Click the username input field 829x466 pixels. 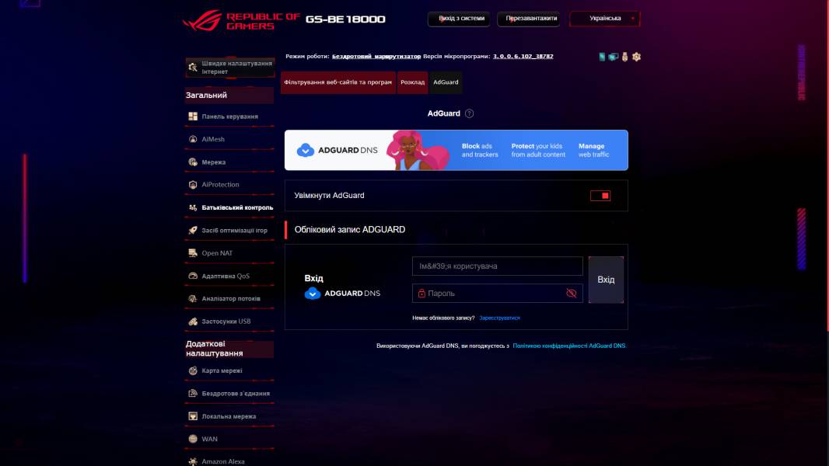tap(497, 266)
